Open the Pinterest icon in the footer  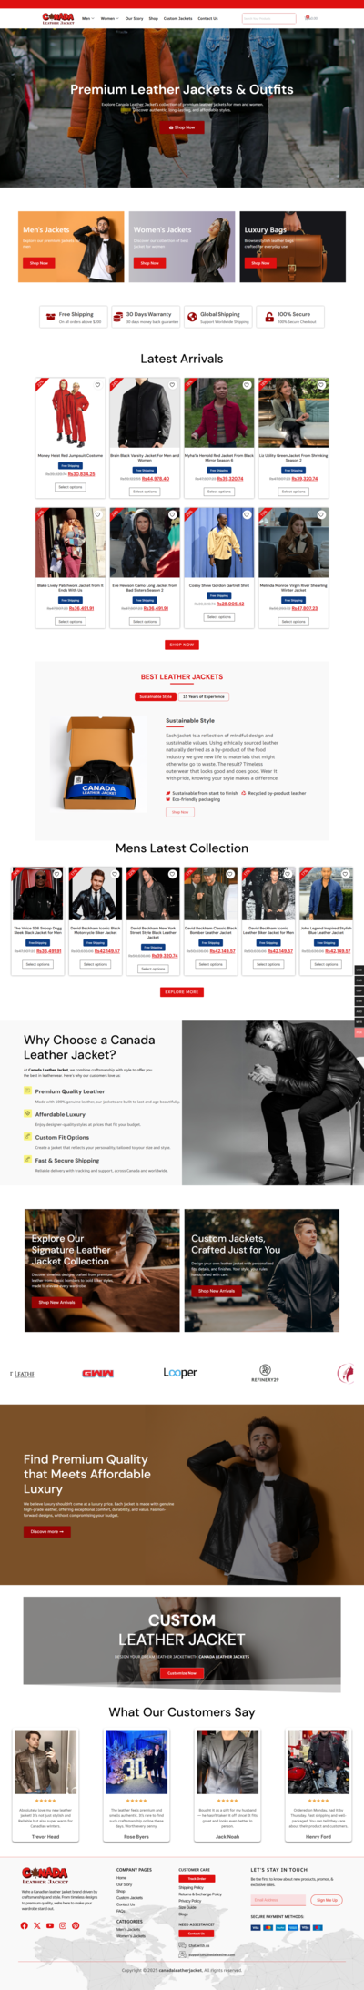coord(76,1925)
